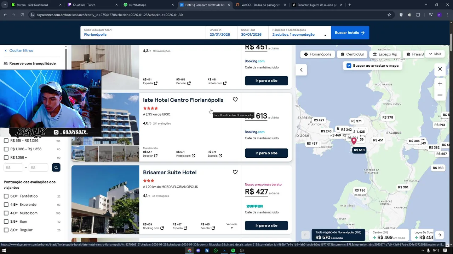The width and height of the screenshot is (453, 254).
Task: Click Chrome icon in the taskbar
Action: [x=189, y=250]
